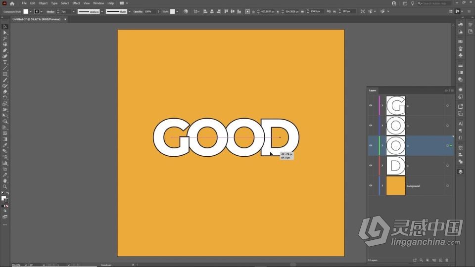Viewport: 475px width, 267px height.
Task: Hide the D layer via eye icon
Action: pos(371,166)
